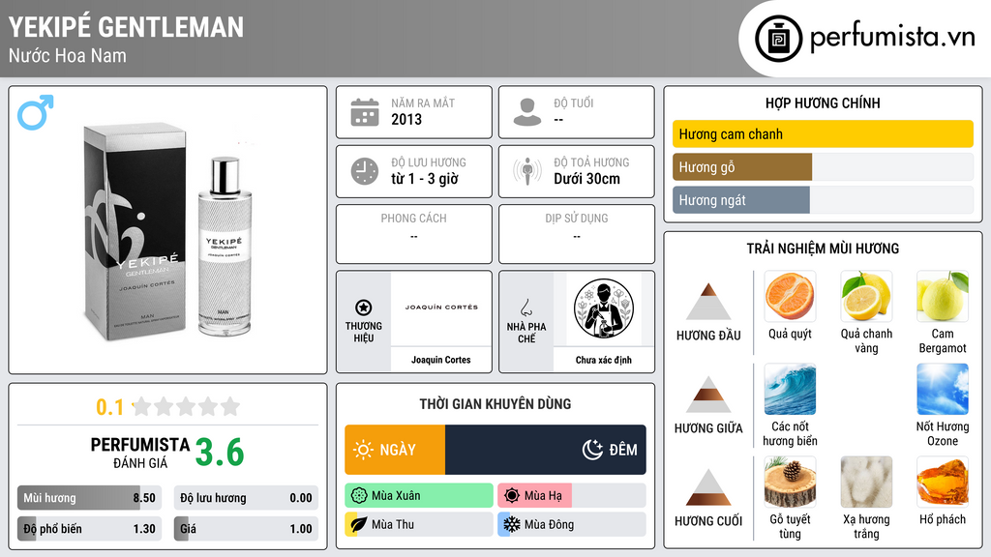
Task: Click the Độ lưu hương 0.00 score bar
Action: click(x=246, y=498)
